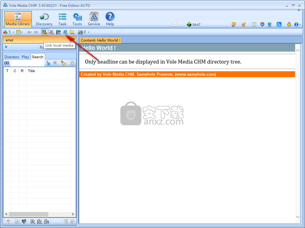Click the Aa replace/match icon
This screenshot has height=228, width=305.
pyautogui.click(x=48, y=63)
